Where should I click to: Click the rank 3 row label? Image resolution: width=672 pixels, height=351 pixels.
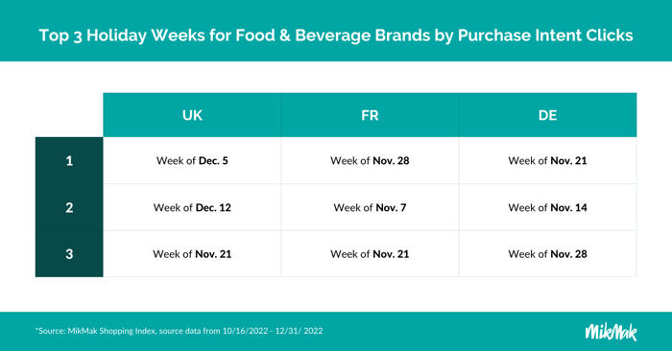[x=69, y=254]
